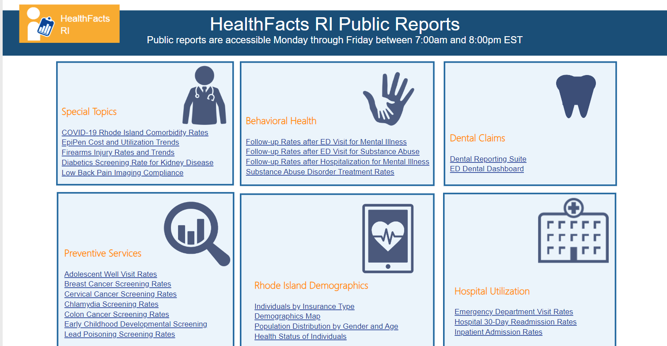Open Health Status of Individuals
The image size is (667, 346).
[x=300, y=336]
